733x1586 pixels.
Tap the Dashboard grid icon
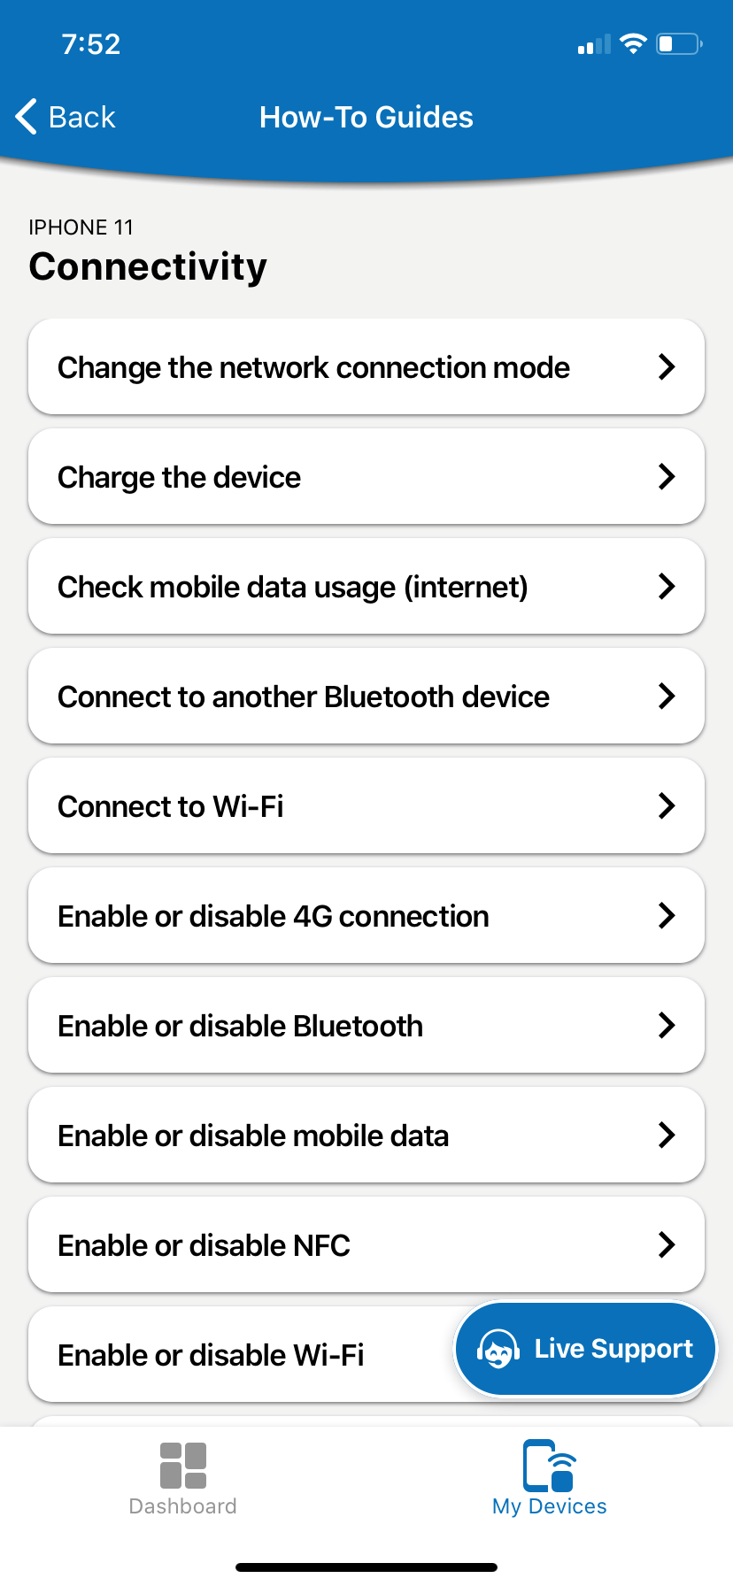[183, 1465]
